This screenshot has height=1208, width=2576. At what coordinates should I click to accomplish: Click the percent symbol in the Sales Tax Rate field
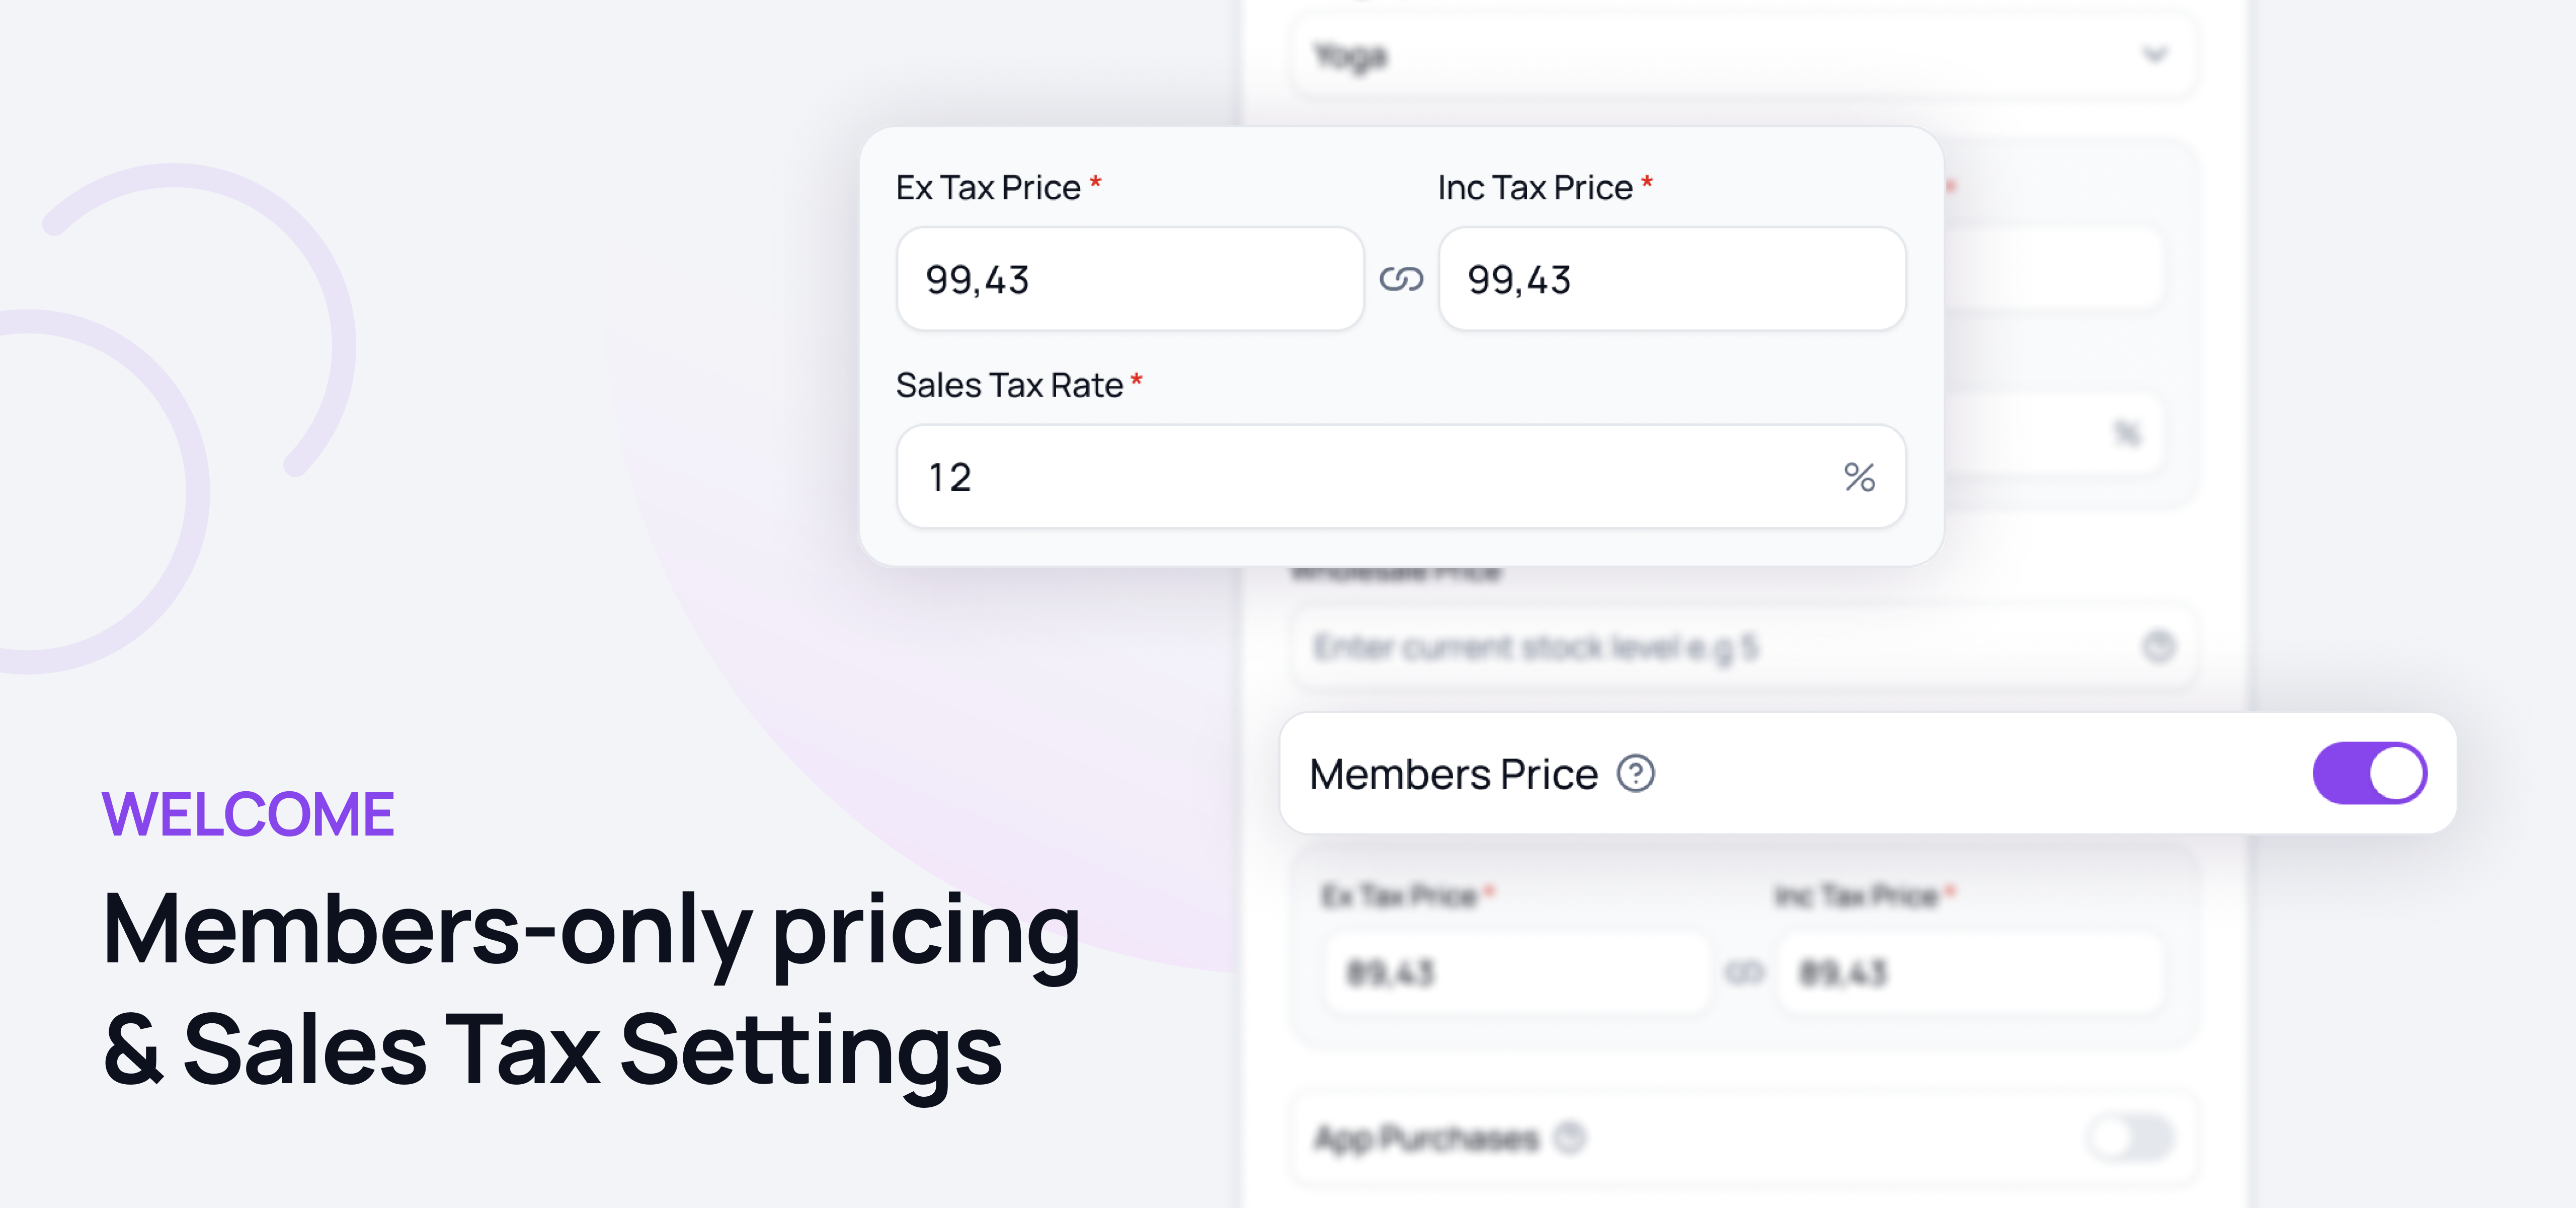pyautogui.click(x=1859, y=477)
